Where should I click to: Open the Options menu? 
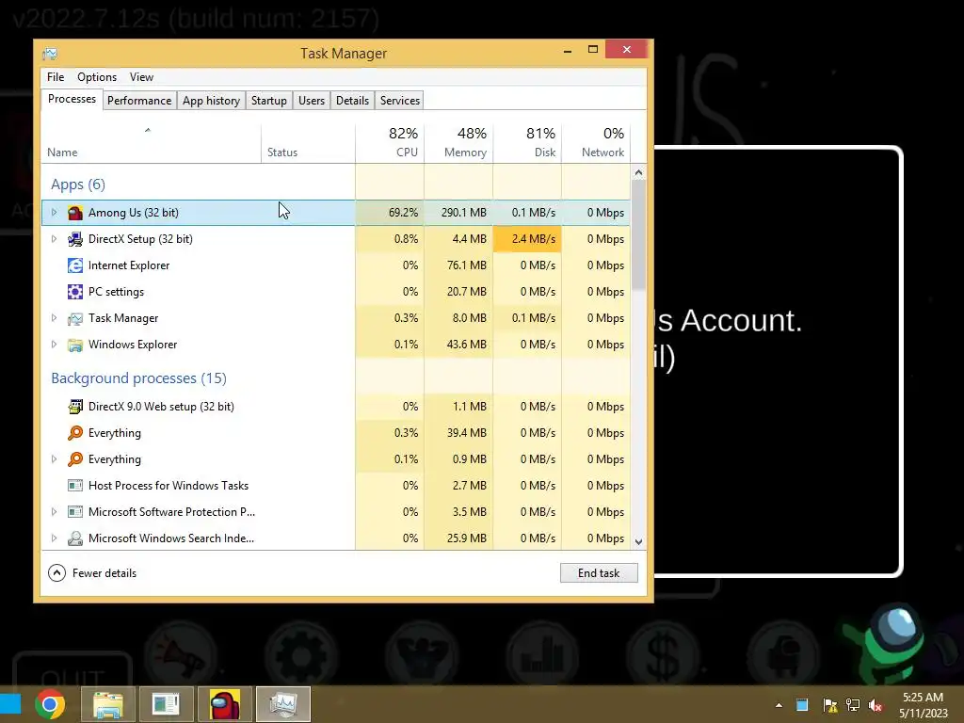pyautogui.click(x=97, y=77)
